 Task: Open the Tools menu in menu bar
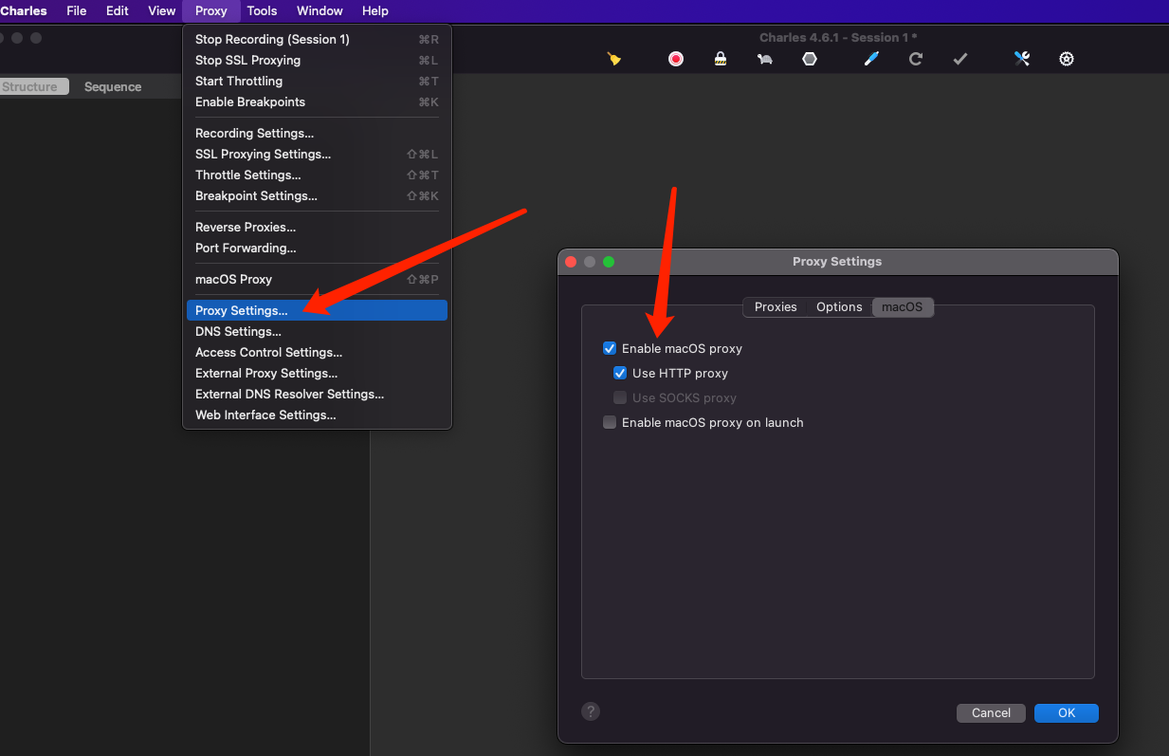[262, 10]
